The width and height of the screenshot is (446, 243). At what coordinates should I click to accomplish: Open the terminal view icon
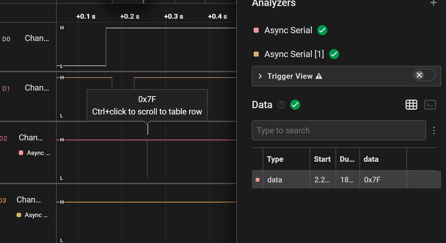(x=429, y=105)
